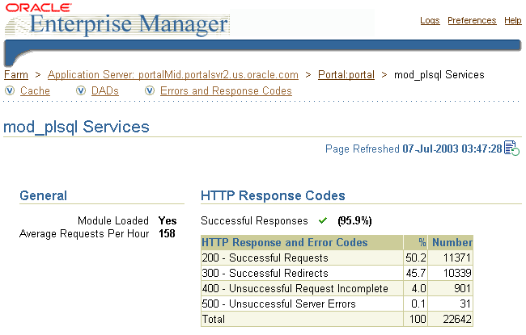Click the HTTP Response Codes section heading
The image size is (526, 335).
point(273,195)
